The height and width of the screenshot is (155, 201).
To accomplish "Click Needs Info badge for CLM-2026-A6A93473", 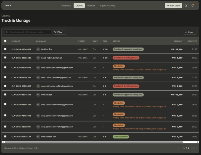I will [x=119, y=114].
